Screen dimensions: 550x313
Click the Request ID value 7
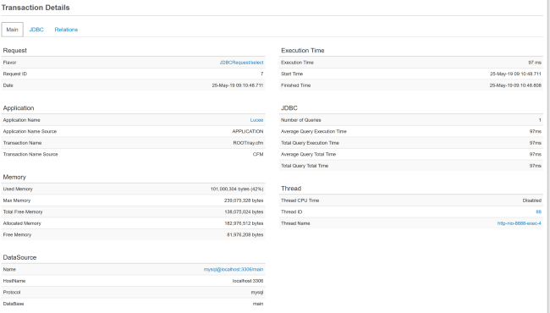pos(261,74)
